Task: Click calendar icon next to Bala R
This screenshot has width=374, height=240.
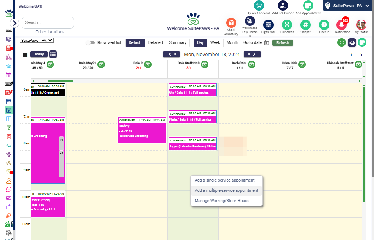Action: click(x=148, y=64)
